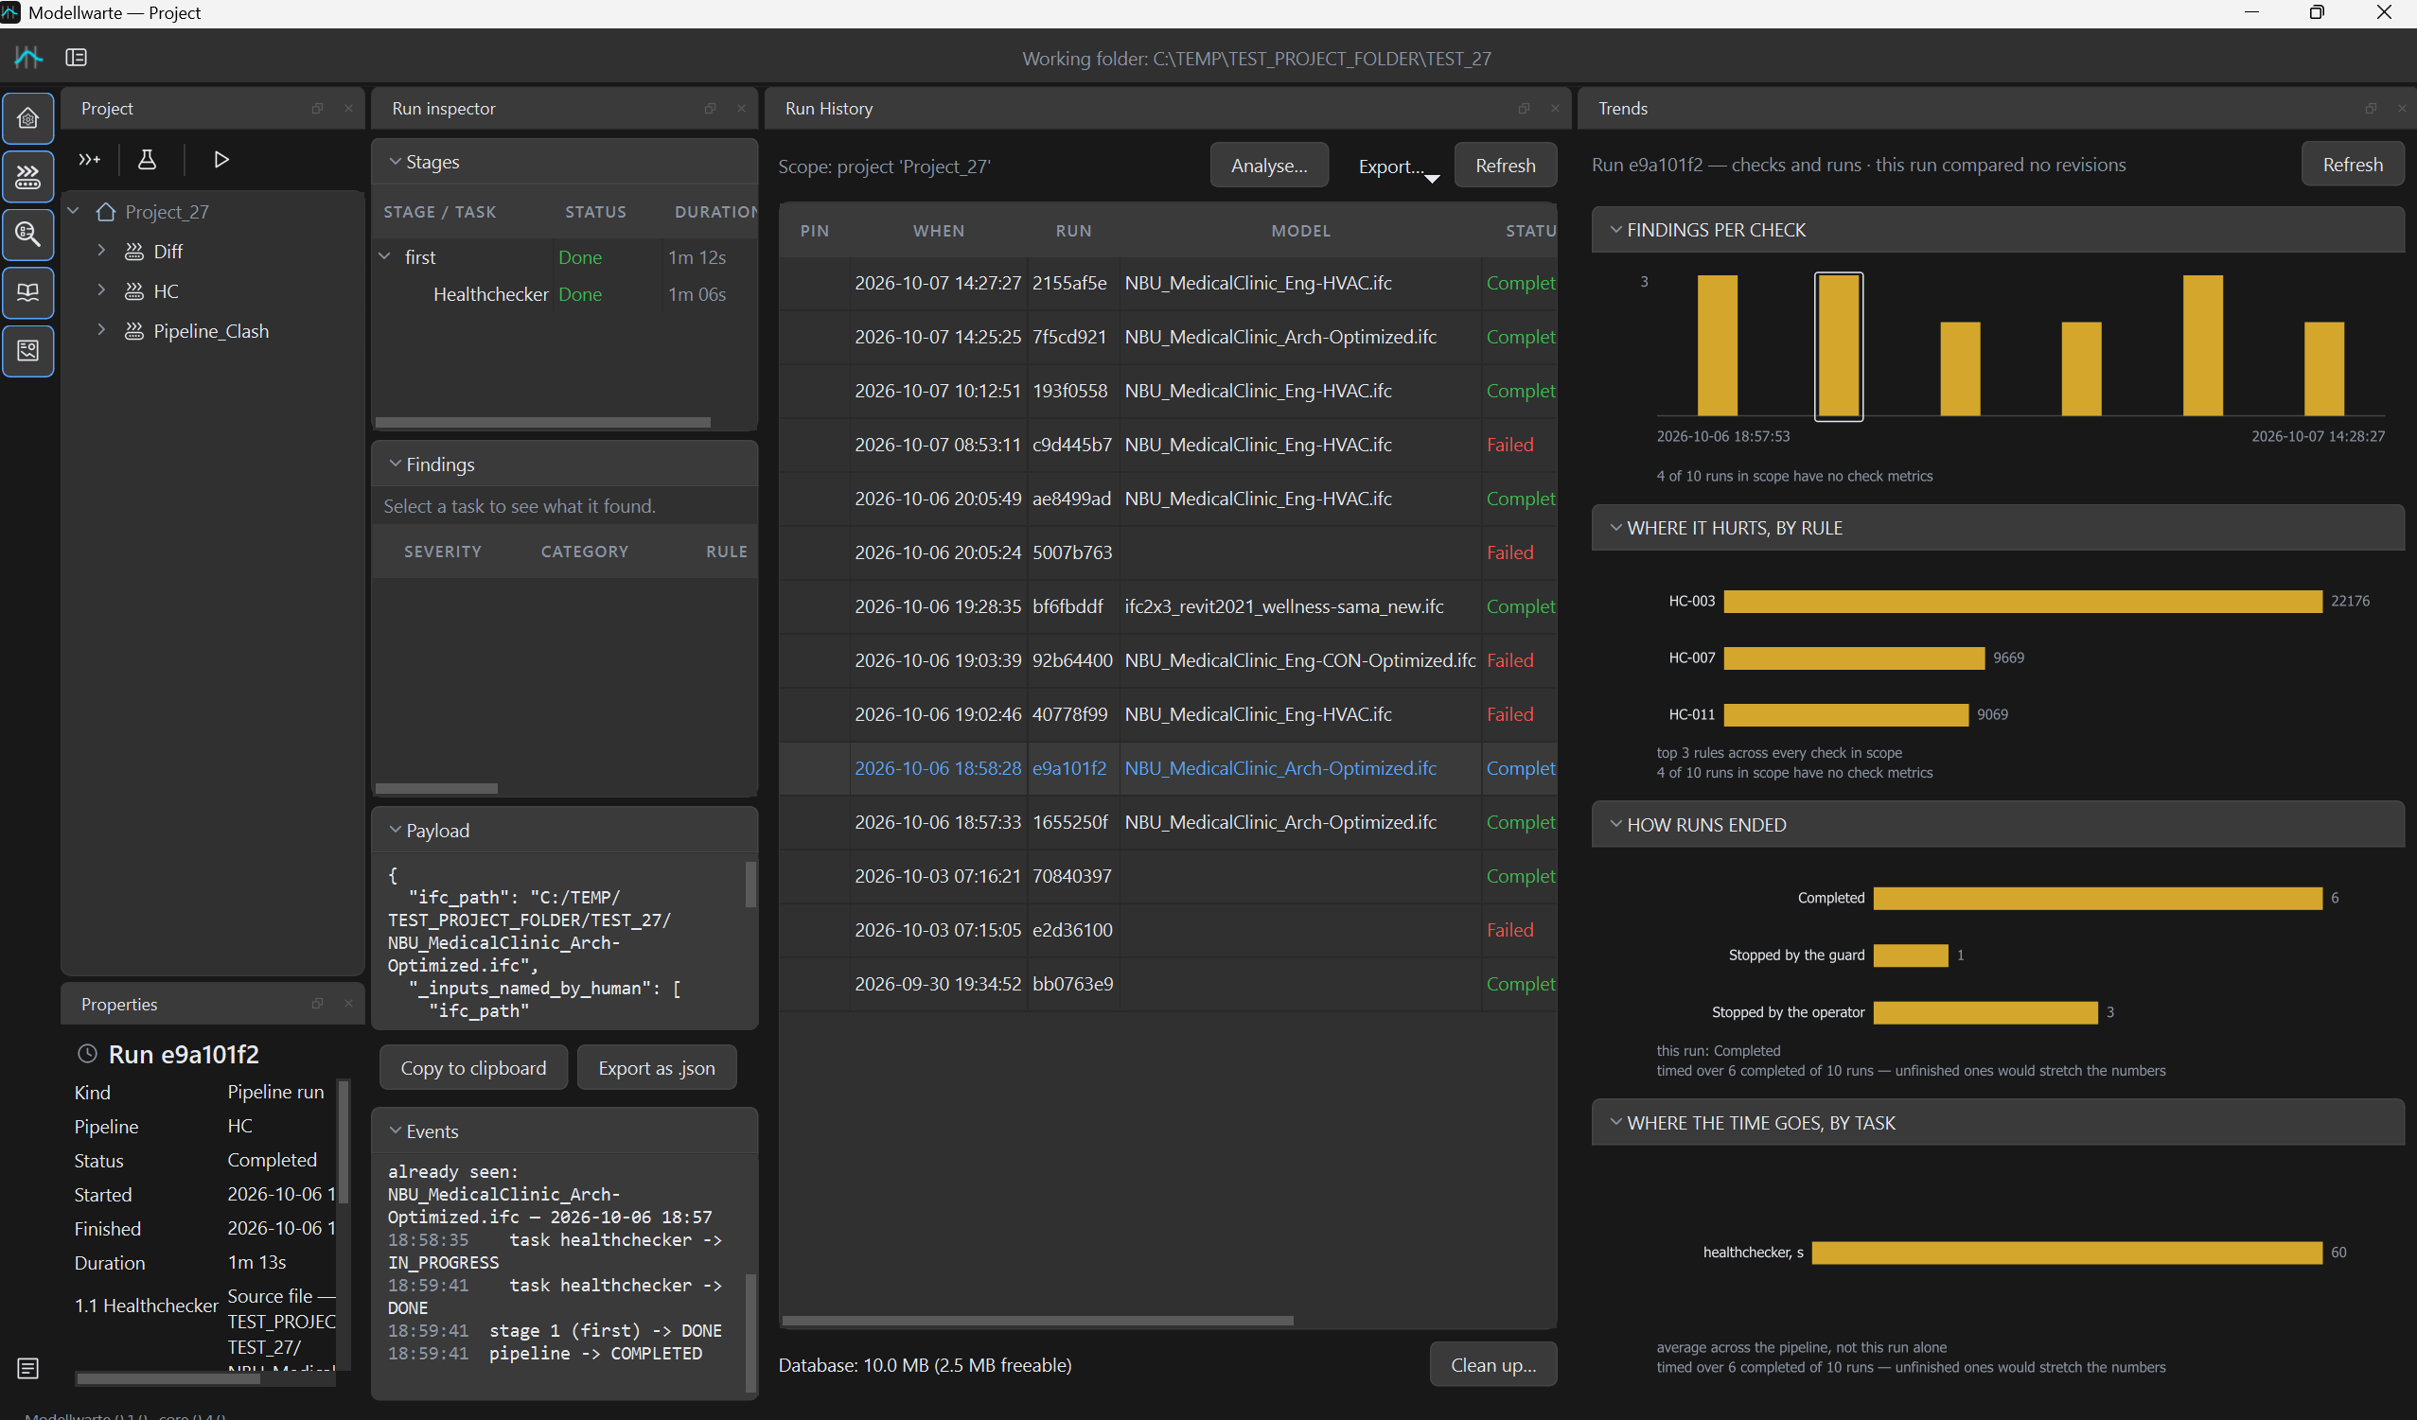Toggle the side panel layout icon
This screenshot has width=2417, height=1420.
pyautogui.click(x=76, y=58)
